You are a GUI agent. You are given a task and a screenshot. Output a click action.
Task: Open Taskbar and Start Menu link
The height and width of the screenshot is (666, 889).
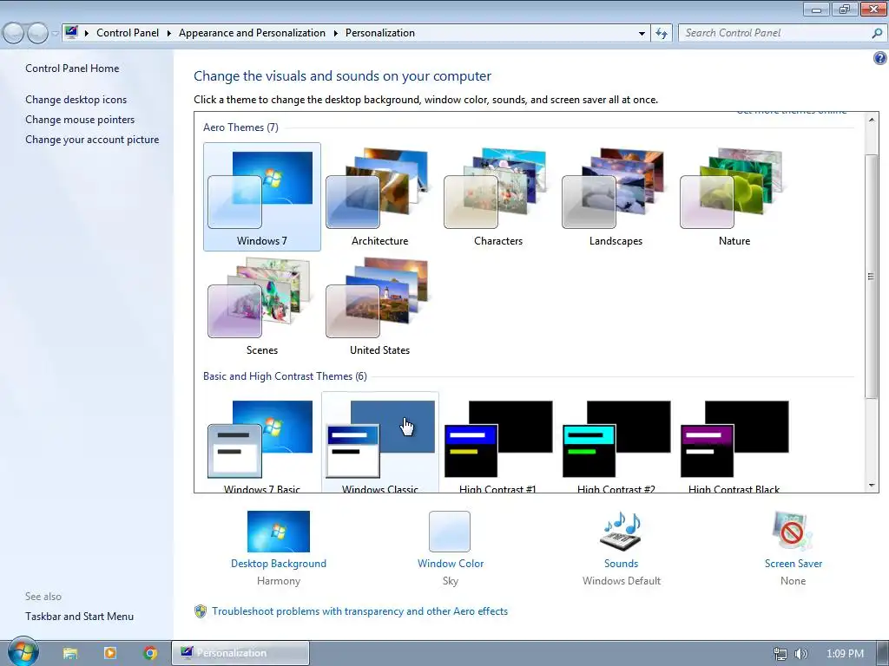click(x=79, y=617)
